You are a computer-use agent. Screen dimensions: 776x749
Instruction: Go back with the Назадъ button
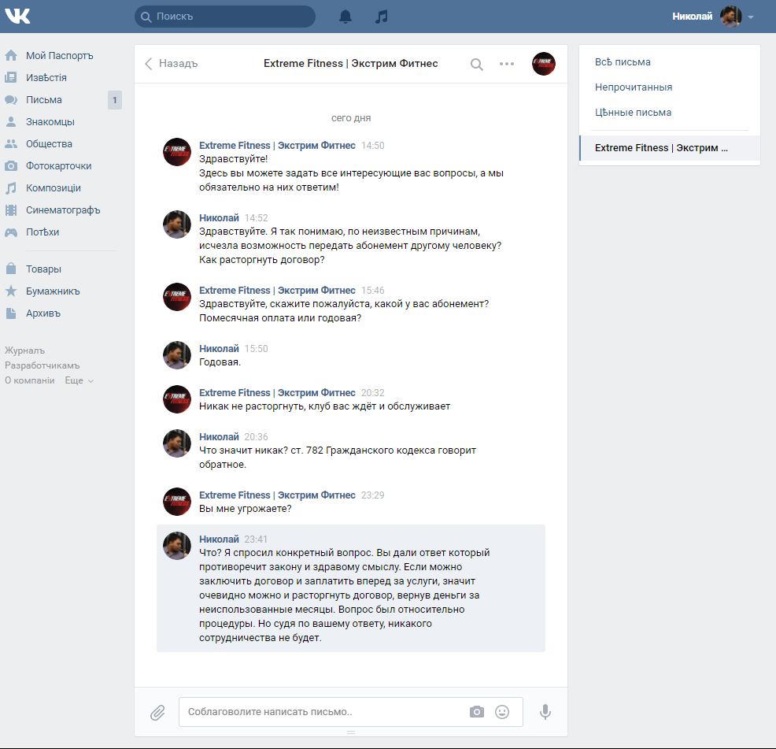click(x=171, y=64)
